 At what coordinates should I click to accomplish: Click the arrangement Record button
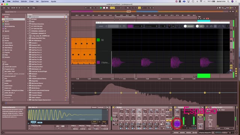(107, 8)
